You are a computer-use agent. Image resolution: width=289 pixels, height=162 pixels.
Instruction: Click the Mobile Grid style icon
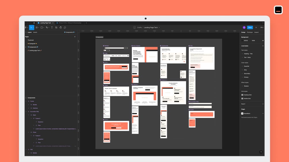pos(242,99)
